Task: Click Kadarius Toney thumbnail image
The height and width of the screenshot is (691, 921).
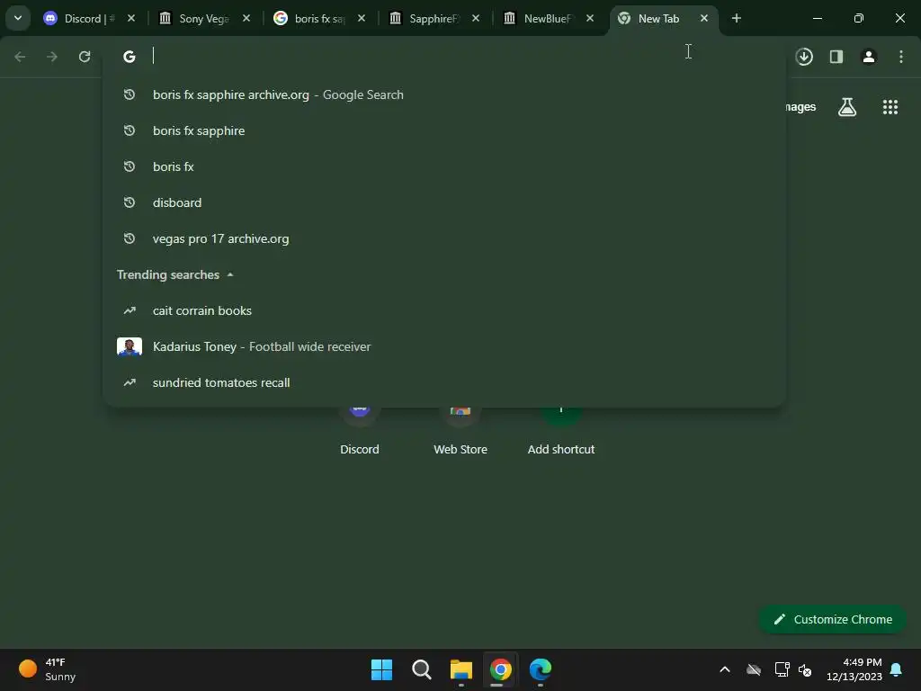Action: pos(130,346)
